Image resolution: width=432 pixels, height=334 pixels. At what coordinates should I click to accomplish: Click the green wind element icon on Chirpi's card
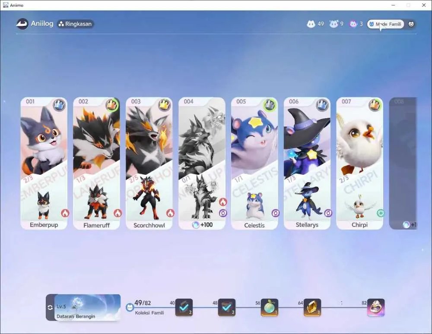tap(381, 213)
